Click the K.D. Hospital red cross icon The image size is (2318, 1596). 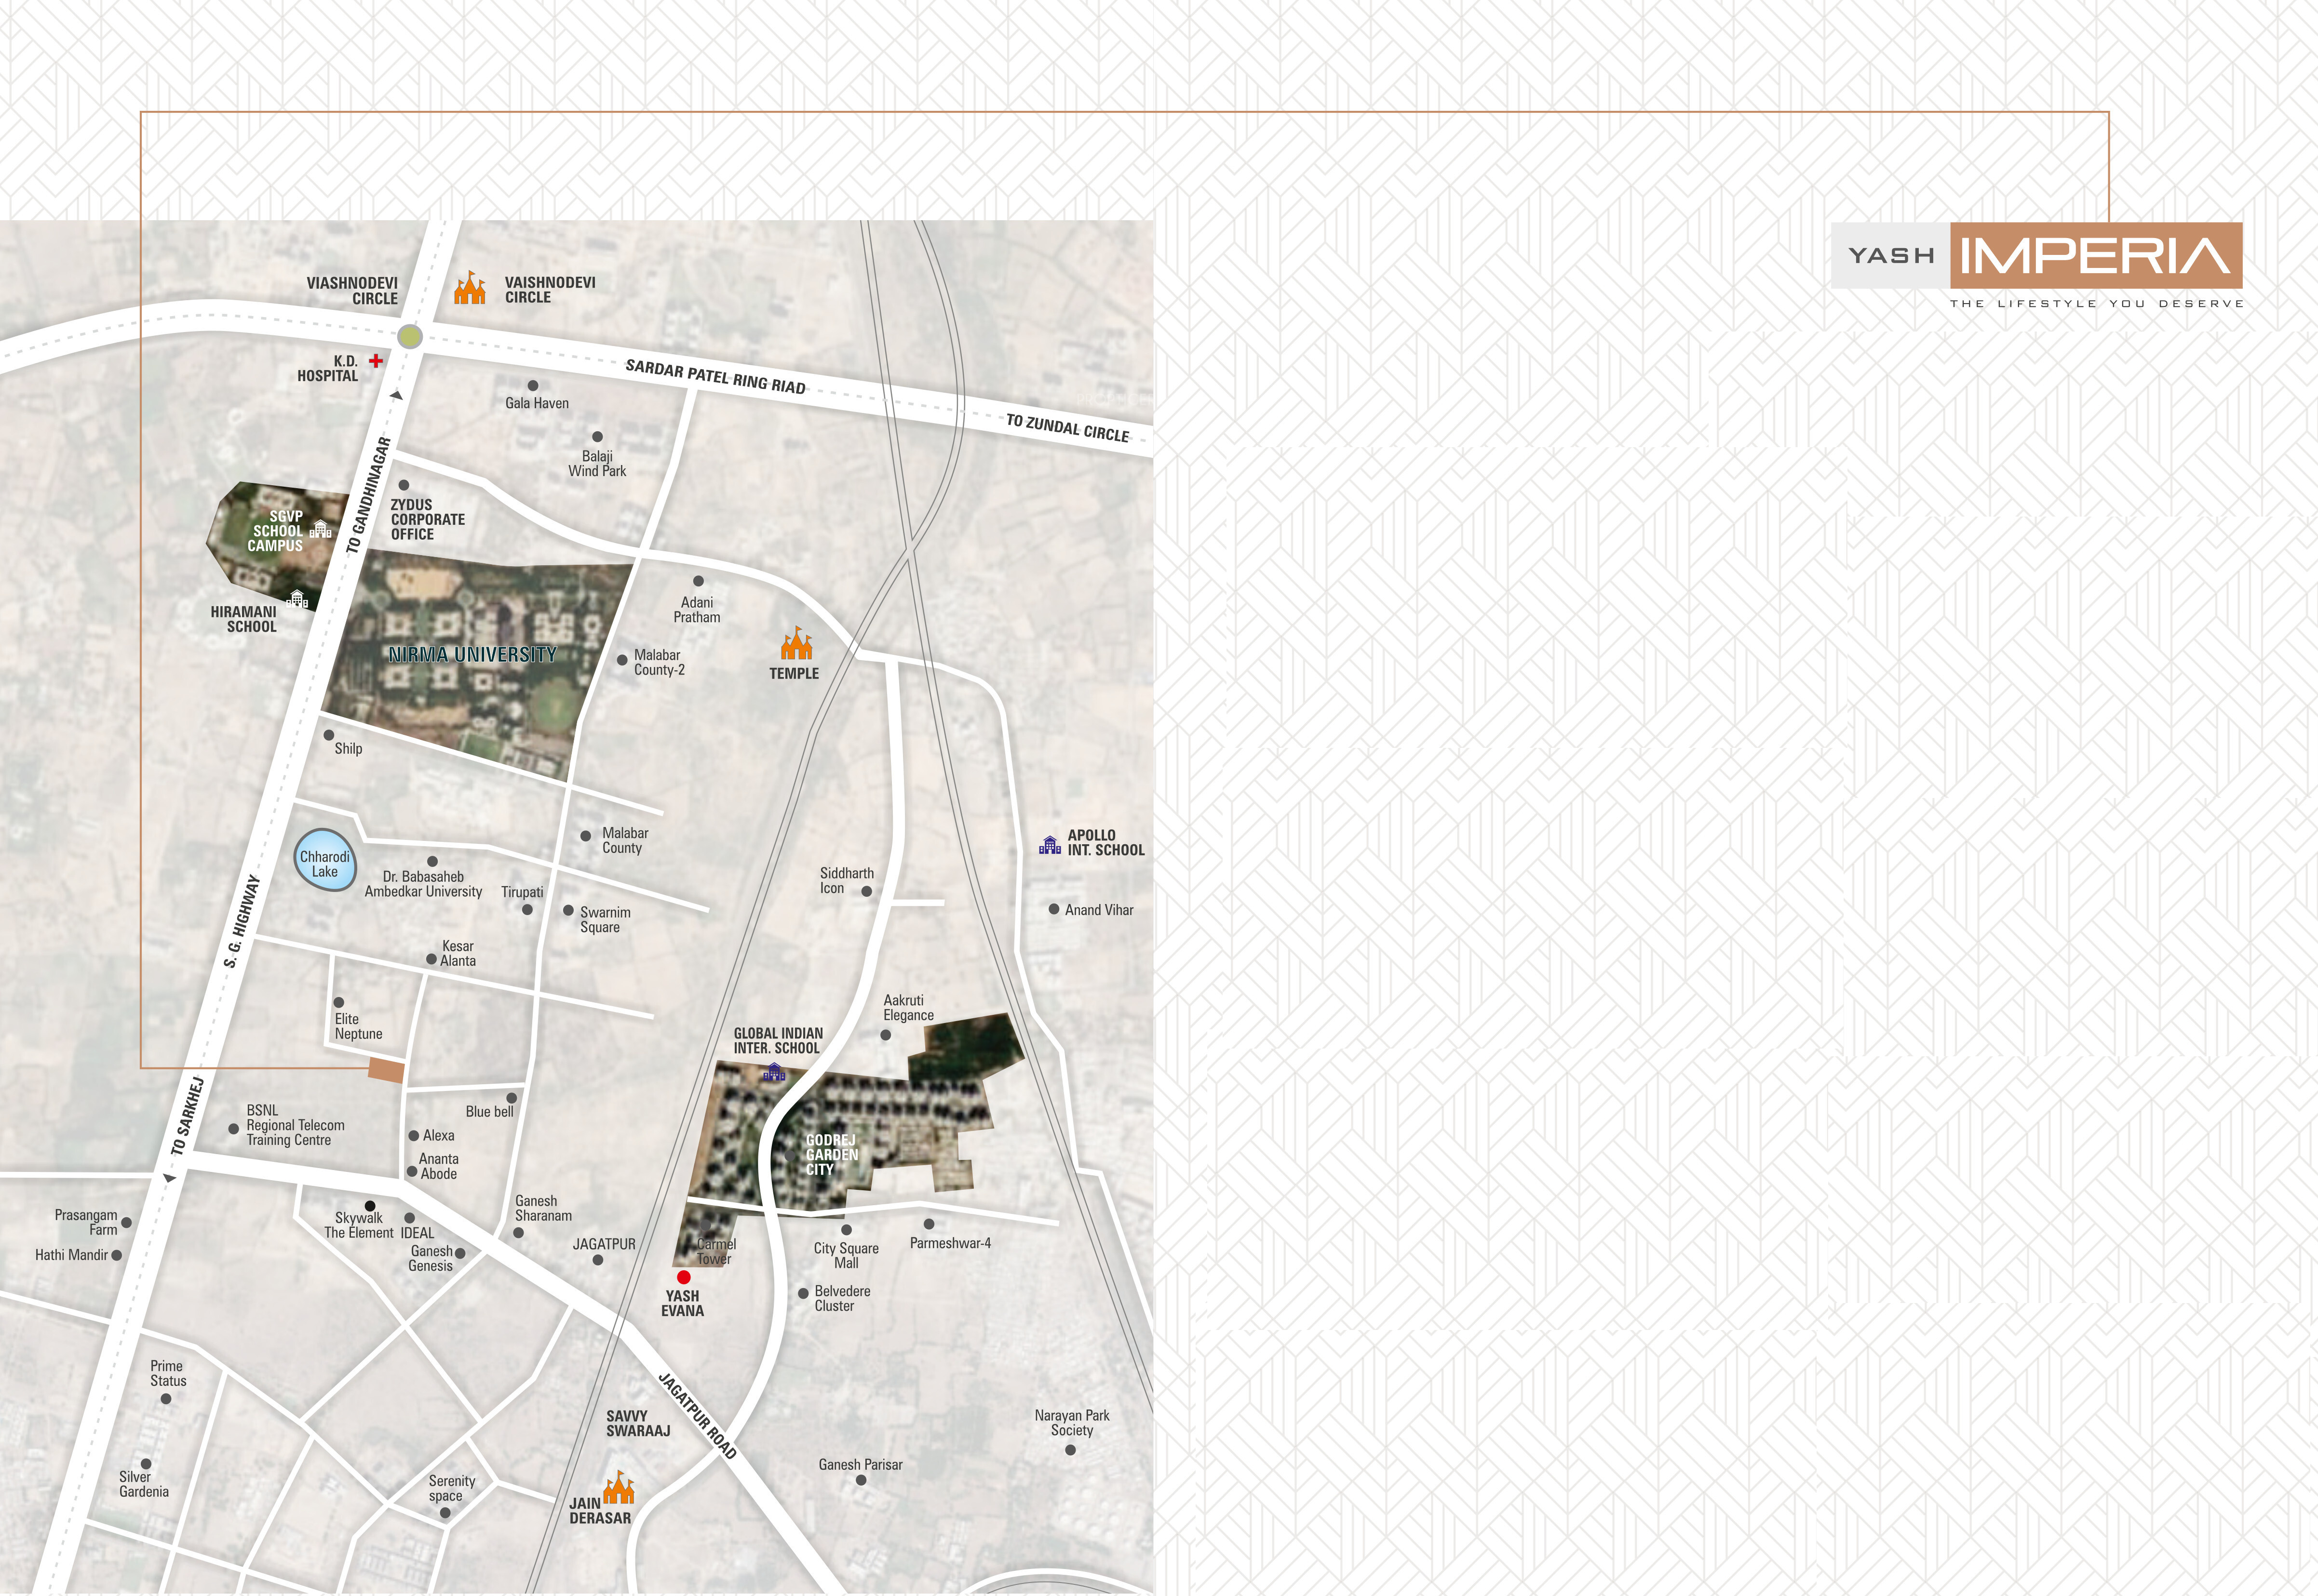point(376,361)
